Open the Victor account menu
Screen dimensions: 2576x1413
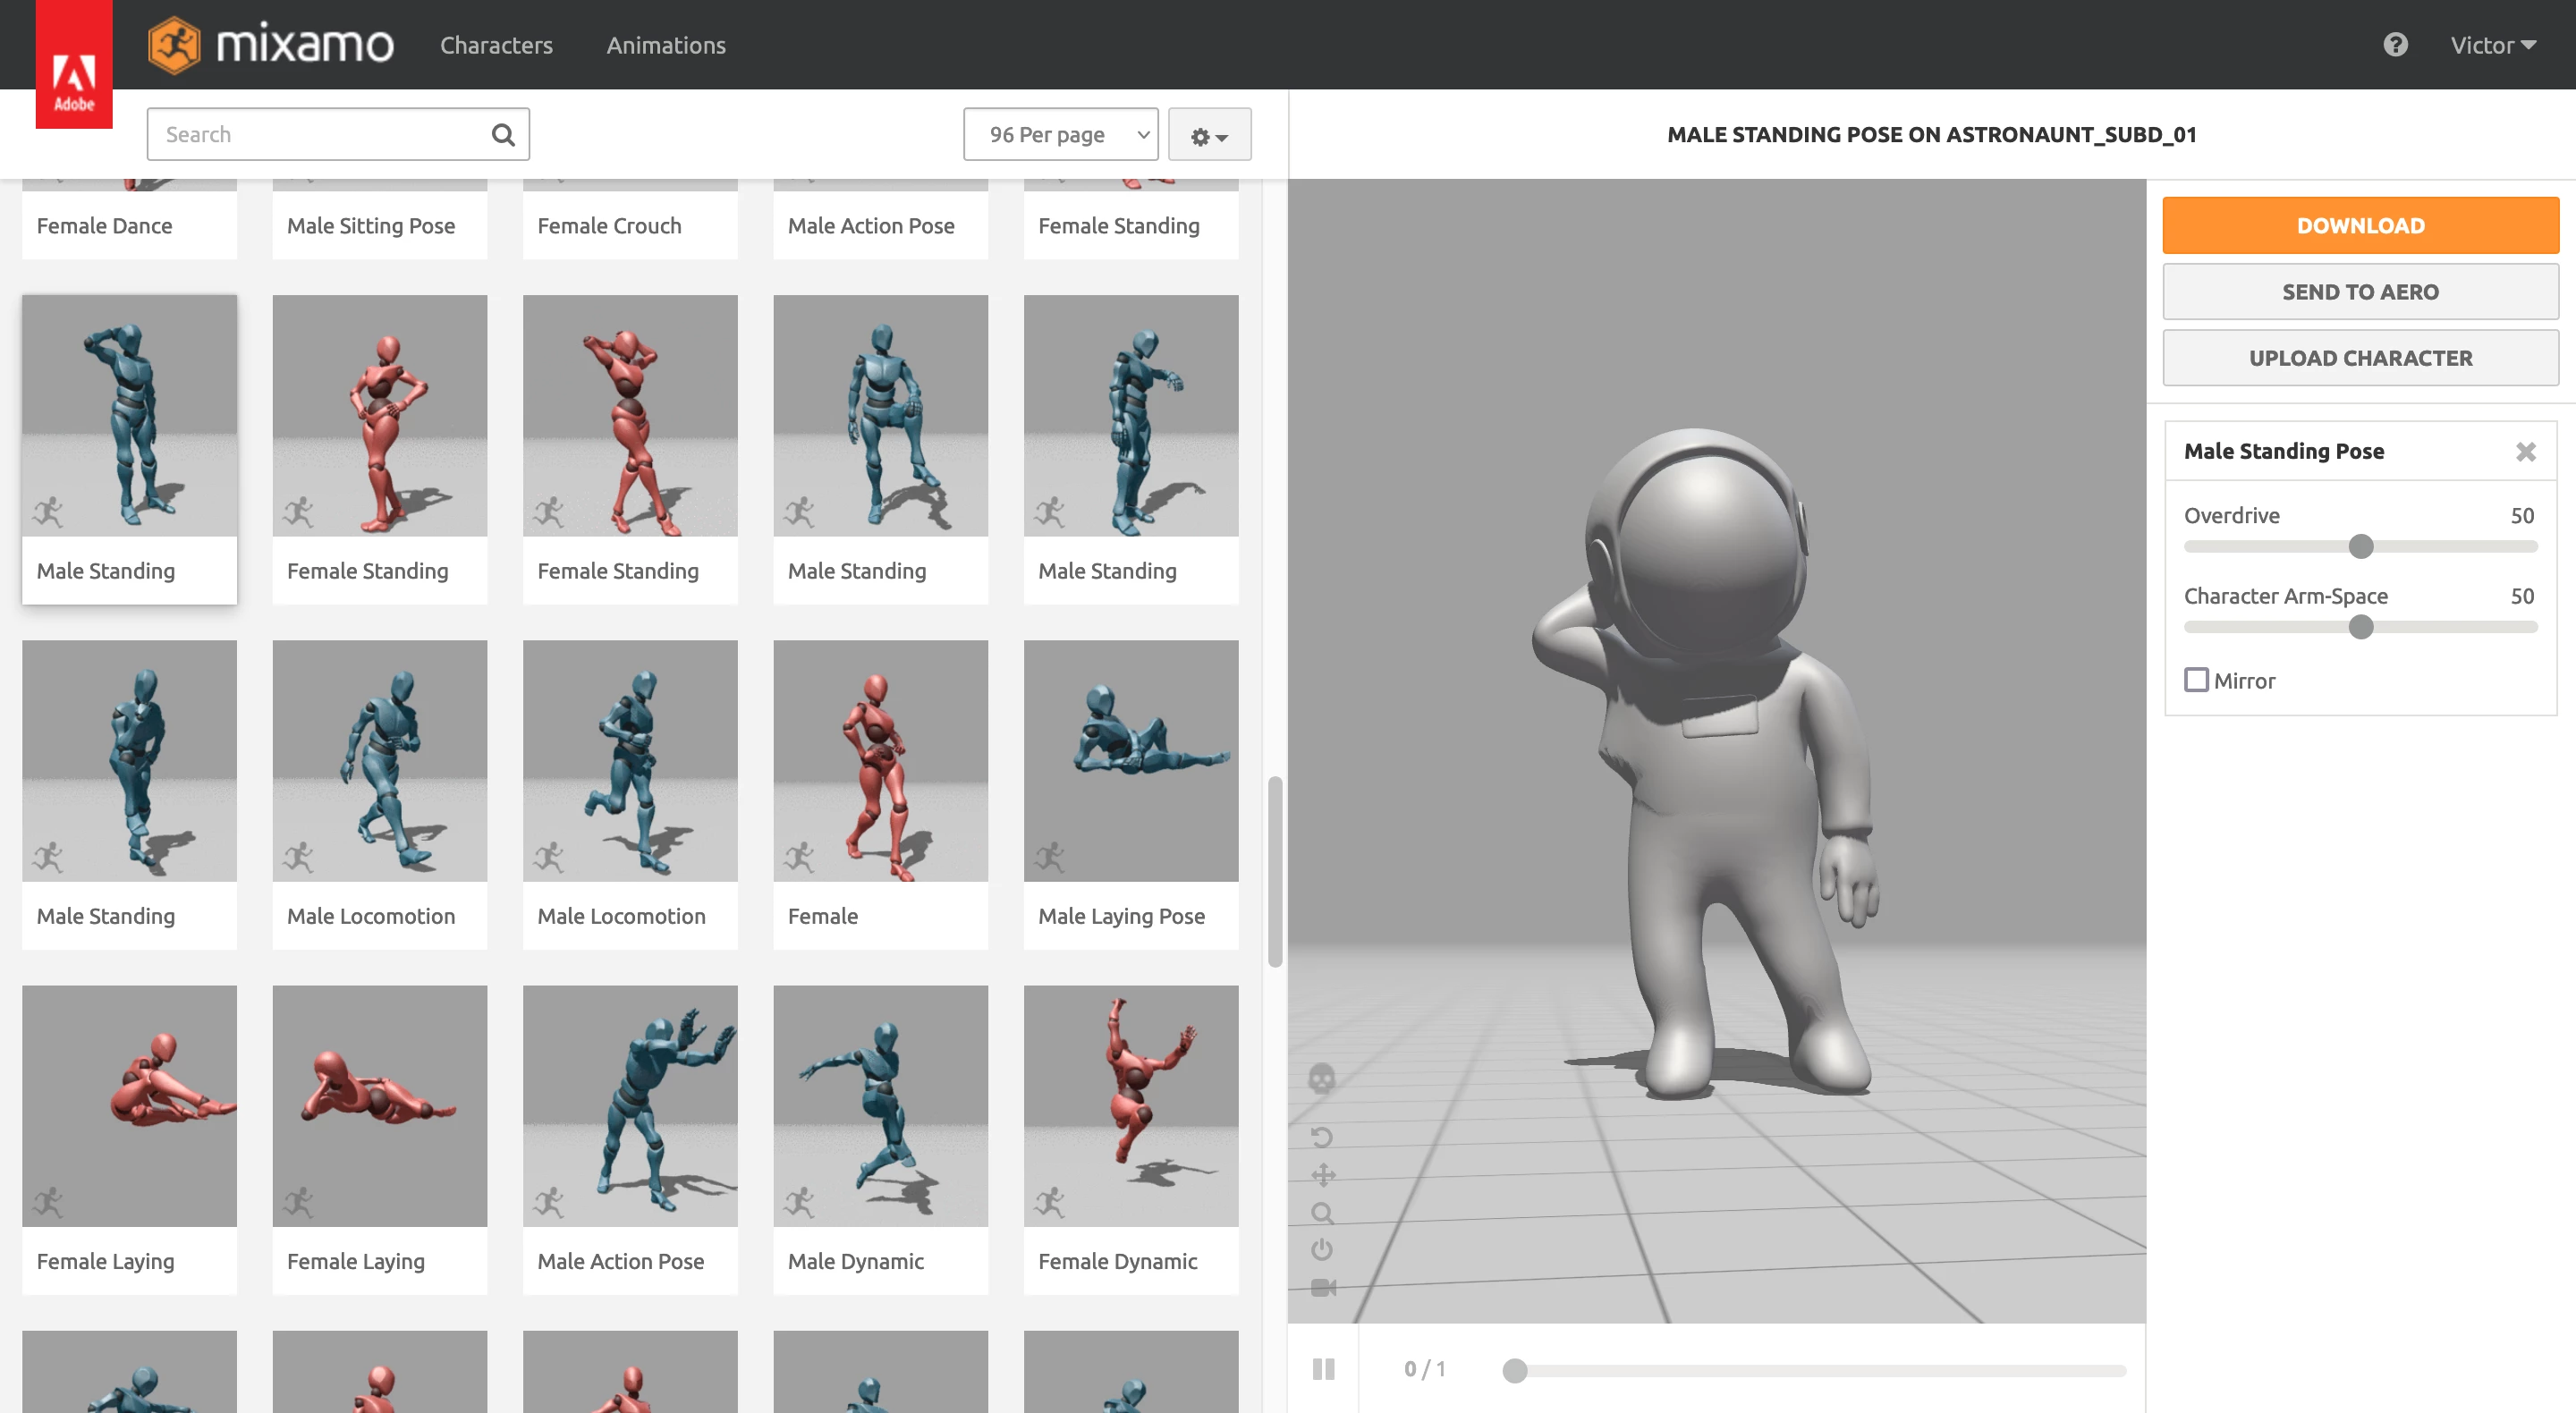2492,45
